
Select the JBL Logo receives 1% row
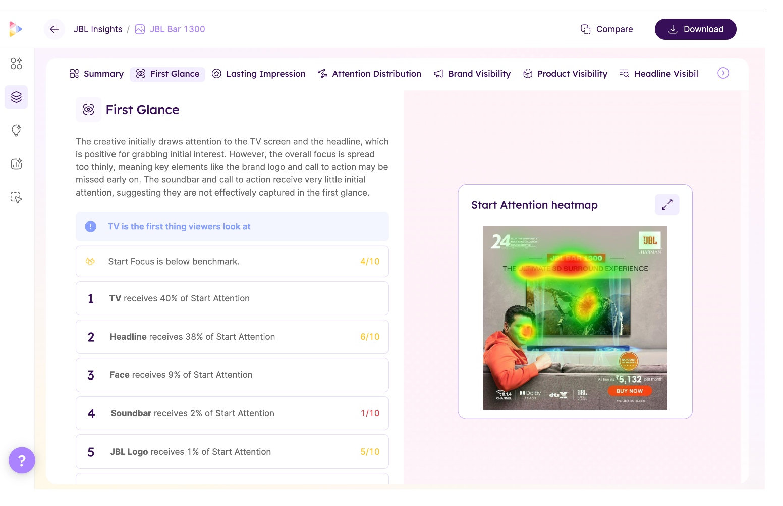coord(232,452)
